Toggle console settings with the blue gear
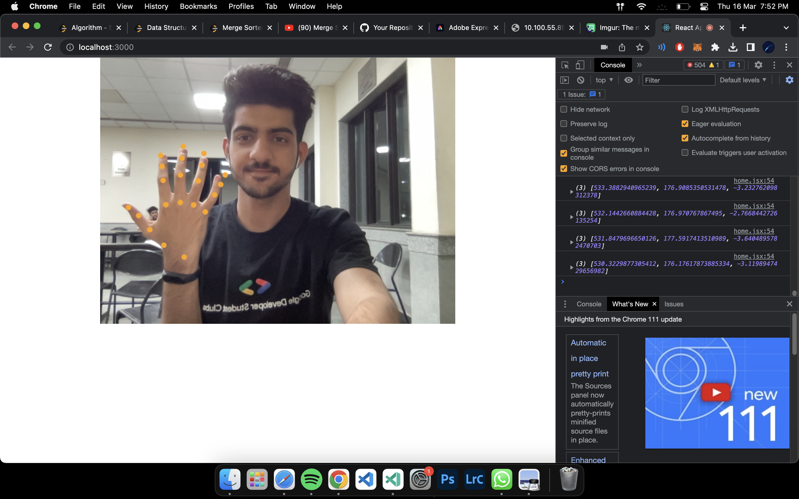 pyautogui.click(x=789, y=80)
